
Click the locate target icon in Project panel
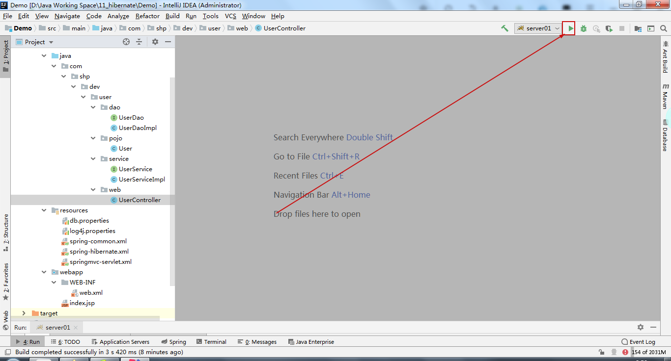point(126,42)
